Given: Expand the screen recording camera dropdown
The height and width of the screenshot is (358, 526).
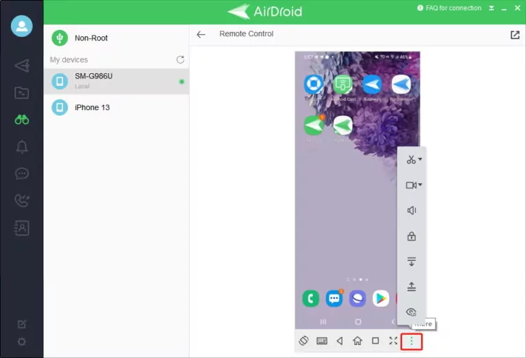Looking at the screenshot, I should pos(413,185).
